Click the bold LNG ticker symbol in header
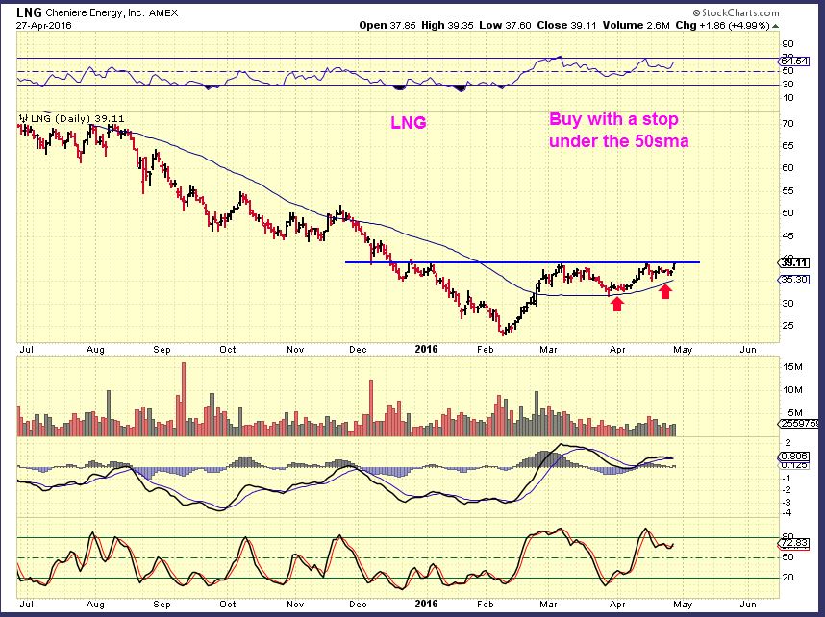825x617 pixels. [x=29, y=12]
